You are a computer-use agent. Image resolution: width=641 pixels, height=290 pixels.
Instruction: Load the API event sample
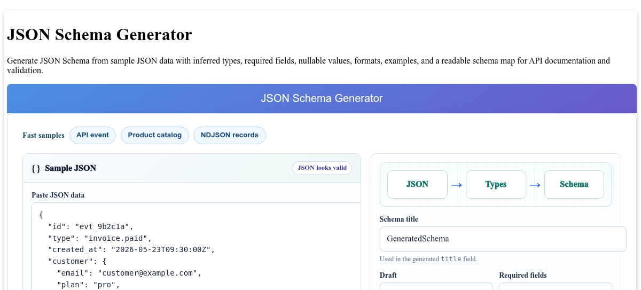92,135
